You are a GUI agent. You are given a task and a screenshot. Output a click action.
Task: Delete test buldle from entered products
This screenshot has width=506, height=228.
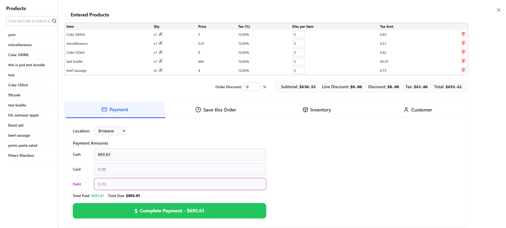[x=463, y=61]
